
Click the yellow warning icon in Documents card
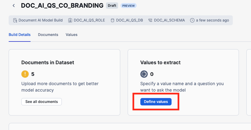click(x=25, y=74)
